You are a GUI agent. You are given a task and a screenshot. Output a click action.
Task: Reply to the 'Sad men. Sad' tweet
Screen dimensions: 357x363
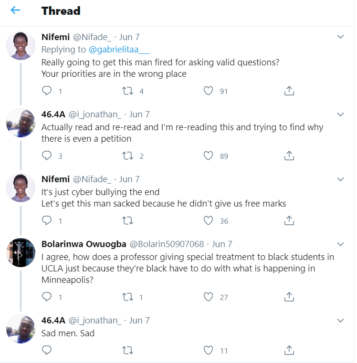(x=47, y=351)
